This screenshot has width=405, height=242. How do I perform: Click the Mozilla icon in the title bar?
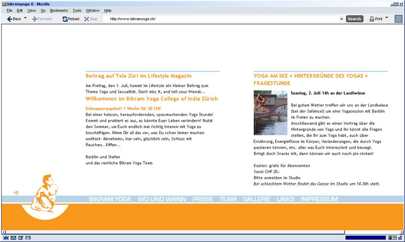(4, 4)
